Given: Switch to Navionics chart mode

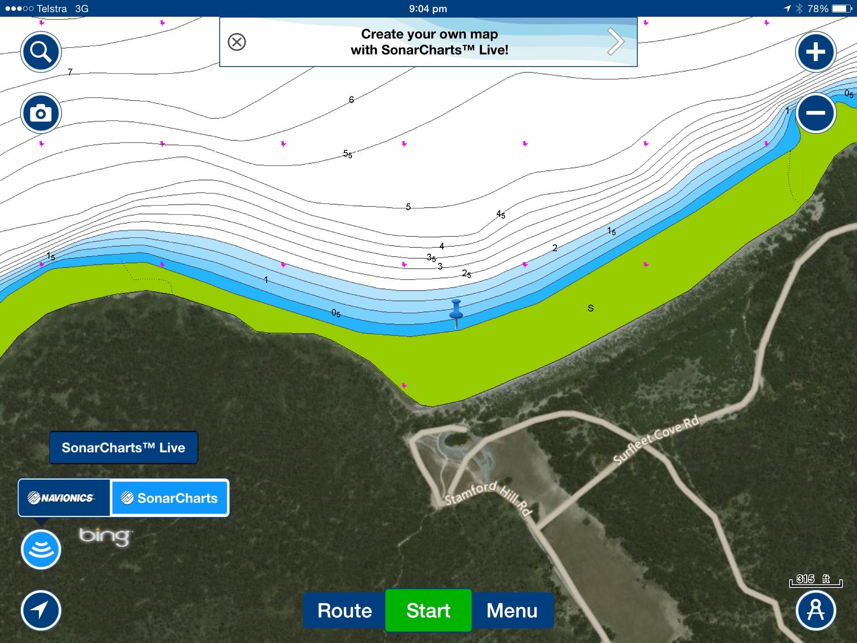Looking at the screenshot, I should [x=64, y=498].
